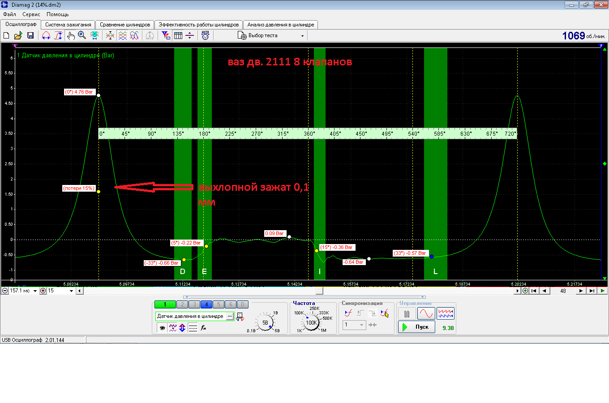This screenshot has height=403, width=609.
Task: Switch to Анализ давления в цилиндре tab
Action: [281, 25]
